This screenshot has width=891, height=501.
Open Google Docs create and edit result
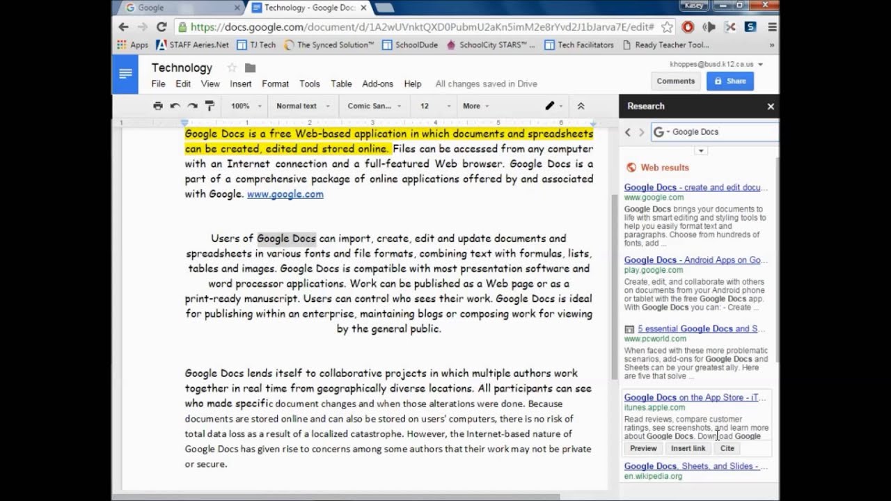pyautogui.click(x=696, y=187)
